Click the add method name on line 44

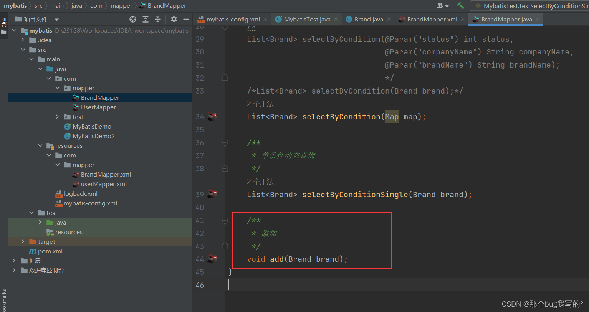[x=276, y=259]
